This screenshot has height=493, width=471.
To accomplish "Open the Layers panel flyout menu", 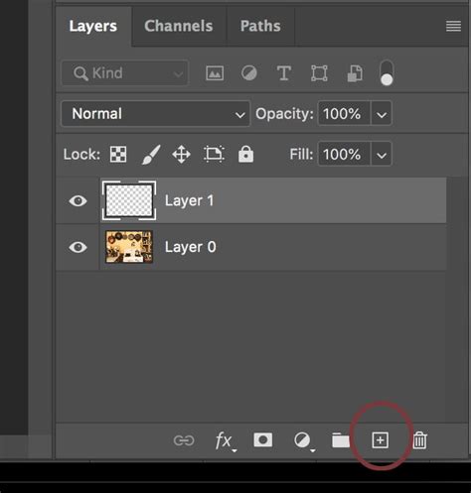I will pos(453,26).
